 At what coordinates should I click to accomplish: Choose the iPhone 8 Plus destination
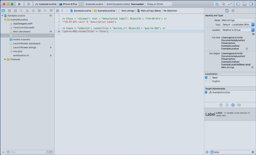69,4
